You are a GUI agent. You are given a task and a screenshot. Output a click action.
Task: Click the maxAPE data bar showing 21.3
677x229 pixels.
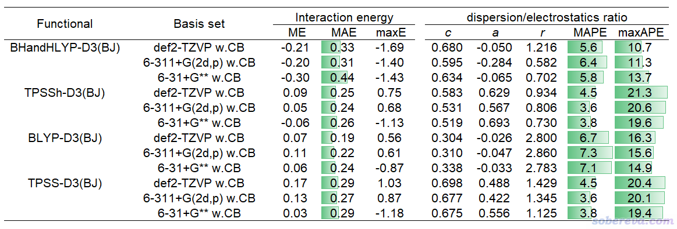click(641, 93)
